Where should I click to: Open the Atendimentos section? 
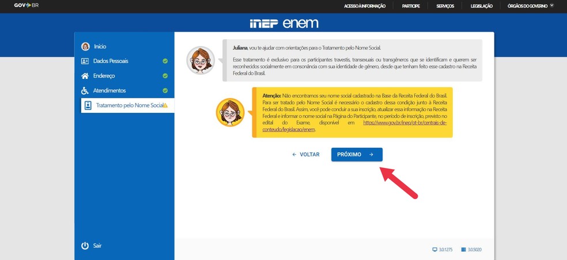[109, 91]
